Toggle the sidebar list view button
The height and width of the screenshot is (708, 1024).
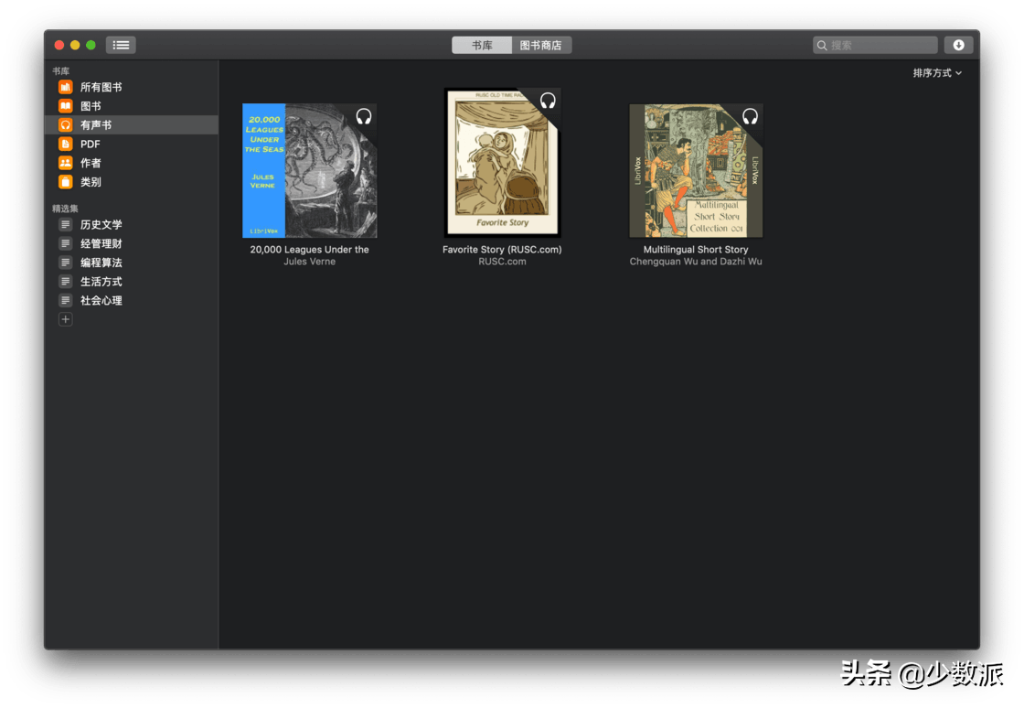click(x=121, y=45)
